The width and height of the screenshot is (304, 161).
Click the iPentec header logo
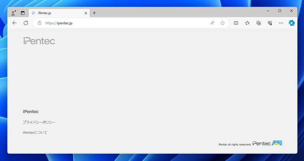(39, 41)
